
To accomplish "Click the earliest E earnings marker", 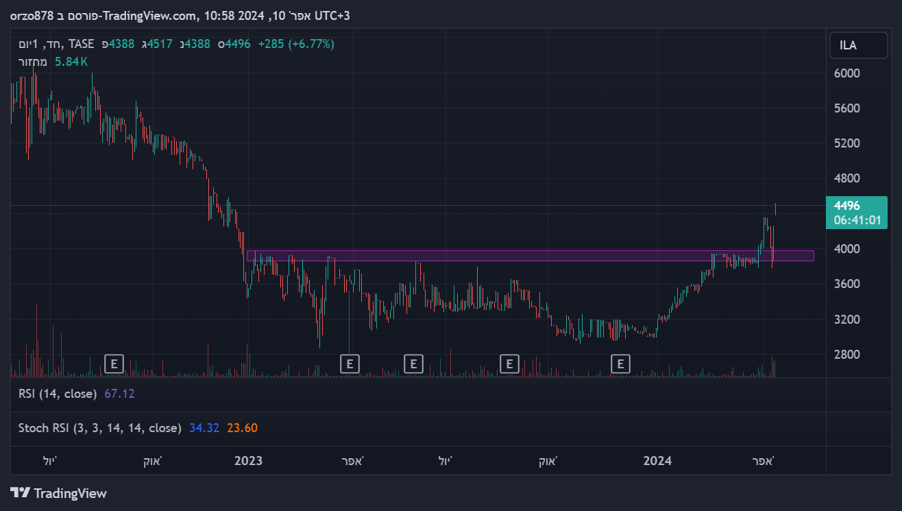I will [x=114, y=363].
